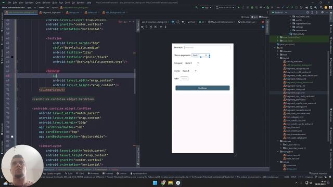Click the Cartão spinner in preview
Screen dimensions: 333x187
tap(189, 71)
